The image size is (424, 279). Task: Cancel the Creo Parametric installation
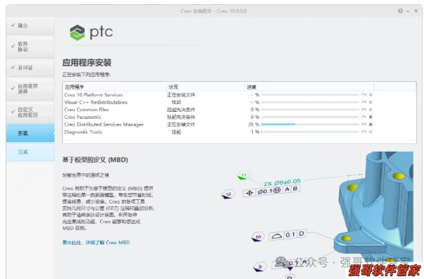(371, 117)
